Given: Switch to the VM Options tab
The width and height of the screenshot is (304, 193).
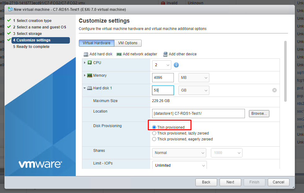Looking at the screenshot, I should point(128,43).
